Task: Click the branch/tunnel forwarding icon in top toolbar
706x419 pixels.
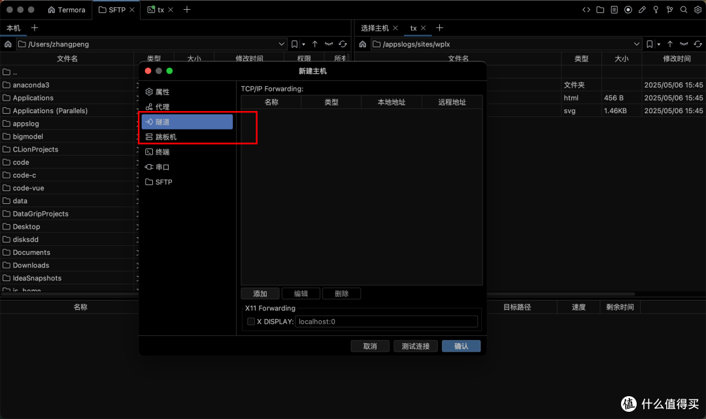Action: pos(669,9)
